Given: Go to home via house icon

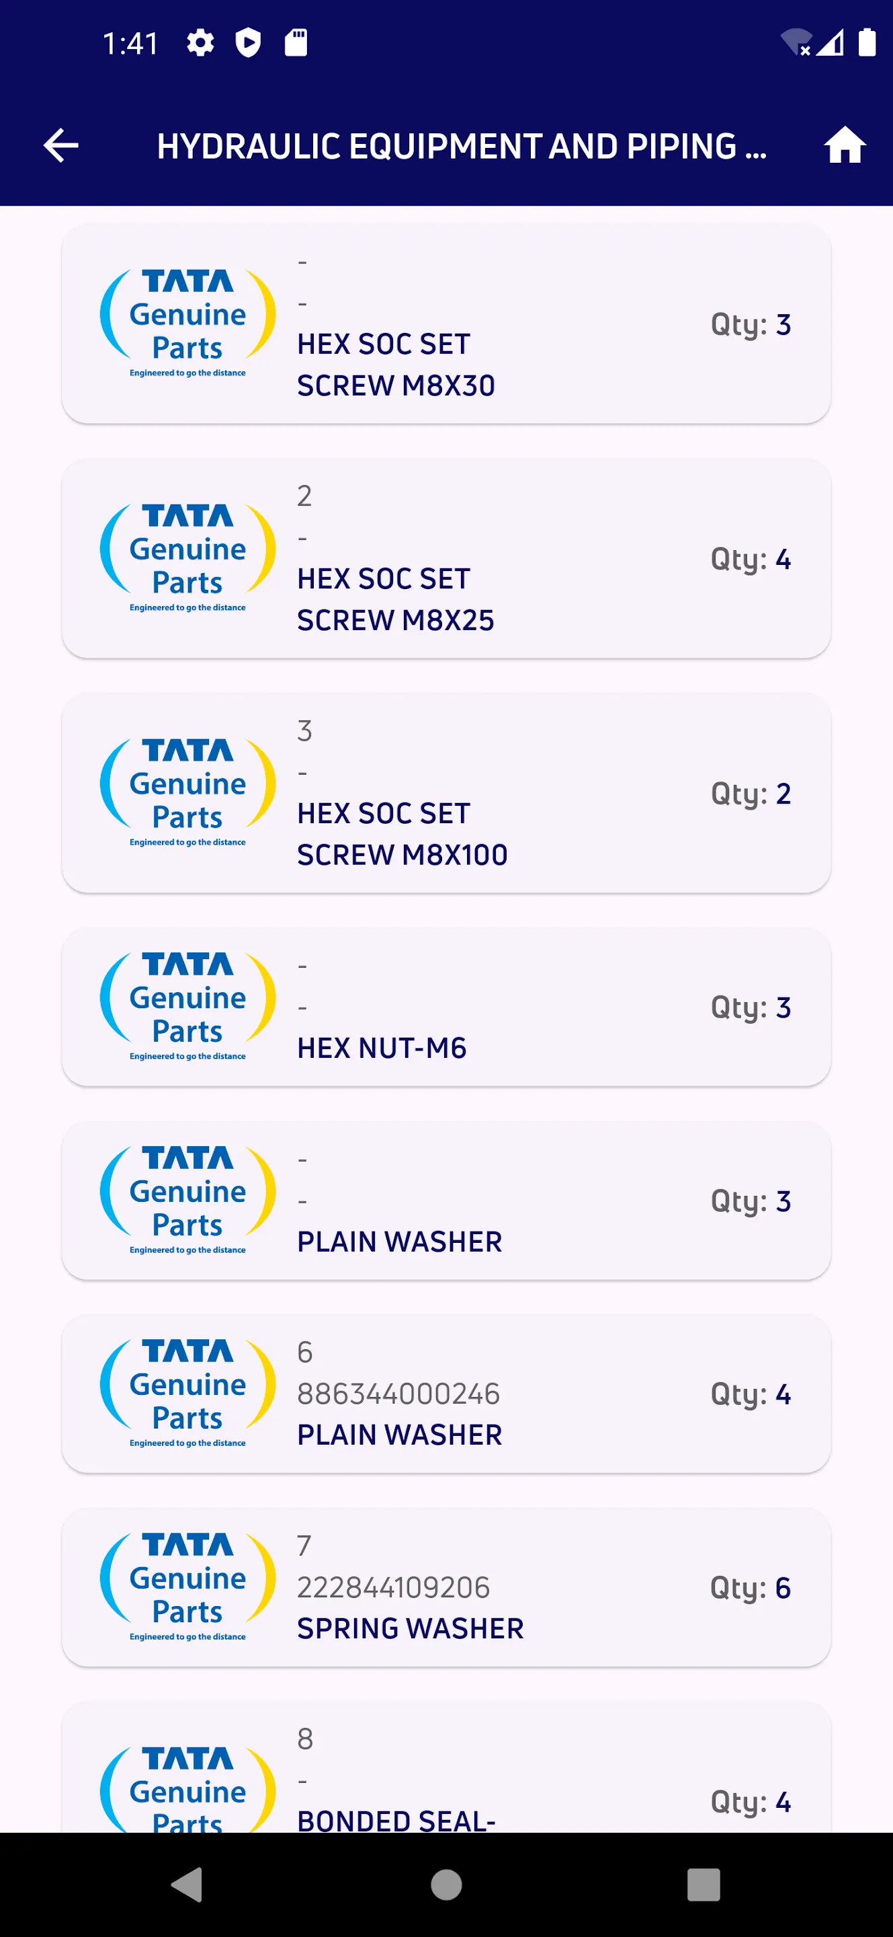Looking at the screenshot, I should pos(844,146).
